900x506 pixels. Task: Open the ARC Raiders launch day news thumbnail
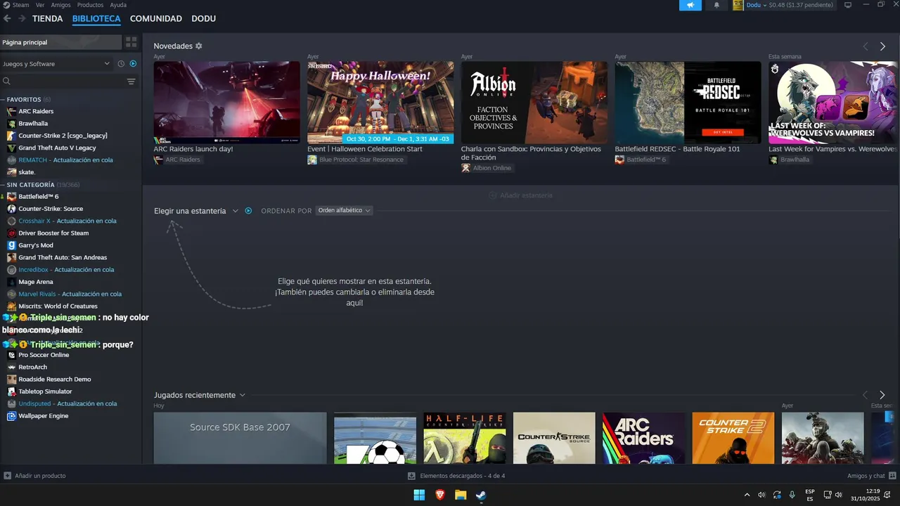pyautogui.click(x=226, y=103)
